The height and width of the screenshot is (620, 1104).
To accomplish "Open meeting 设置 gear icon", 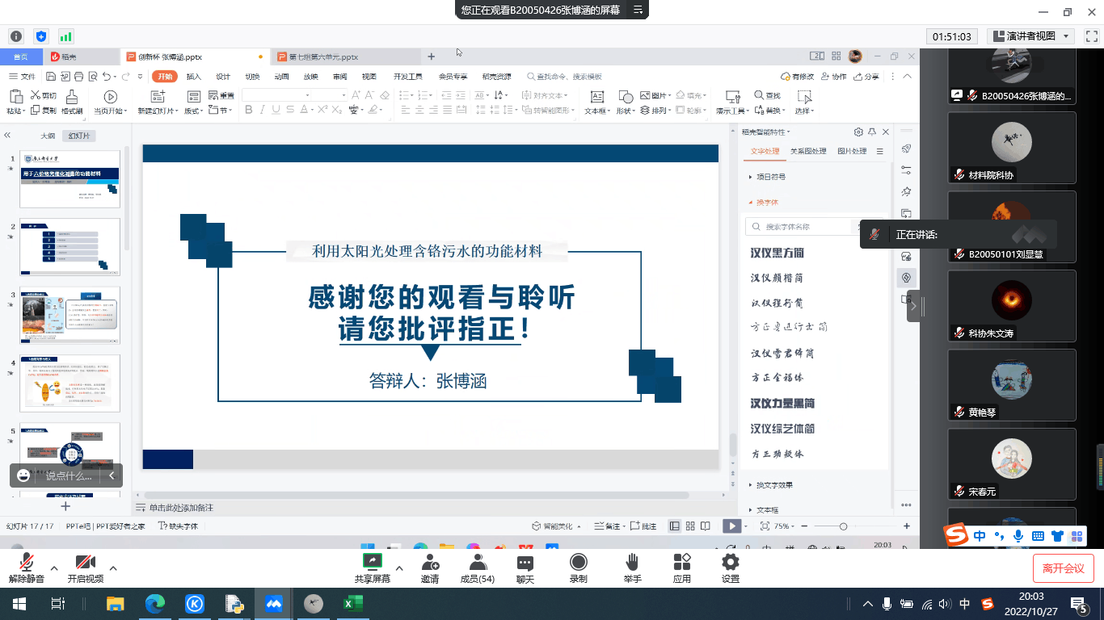I will point(731,563).
